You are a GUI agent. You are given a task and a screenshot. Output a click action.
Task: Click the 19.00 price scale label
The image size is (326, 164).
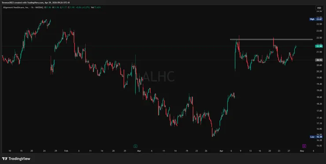point(319,91)
